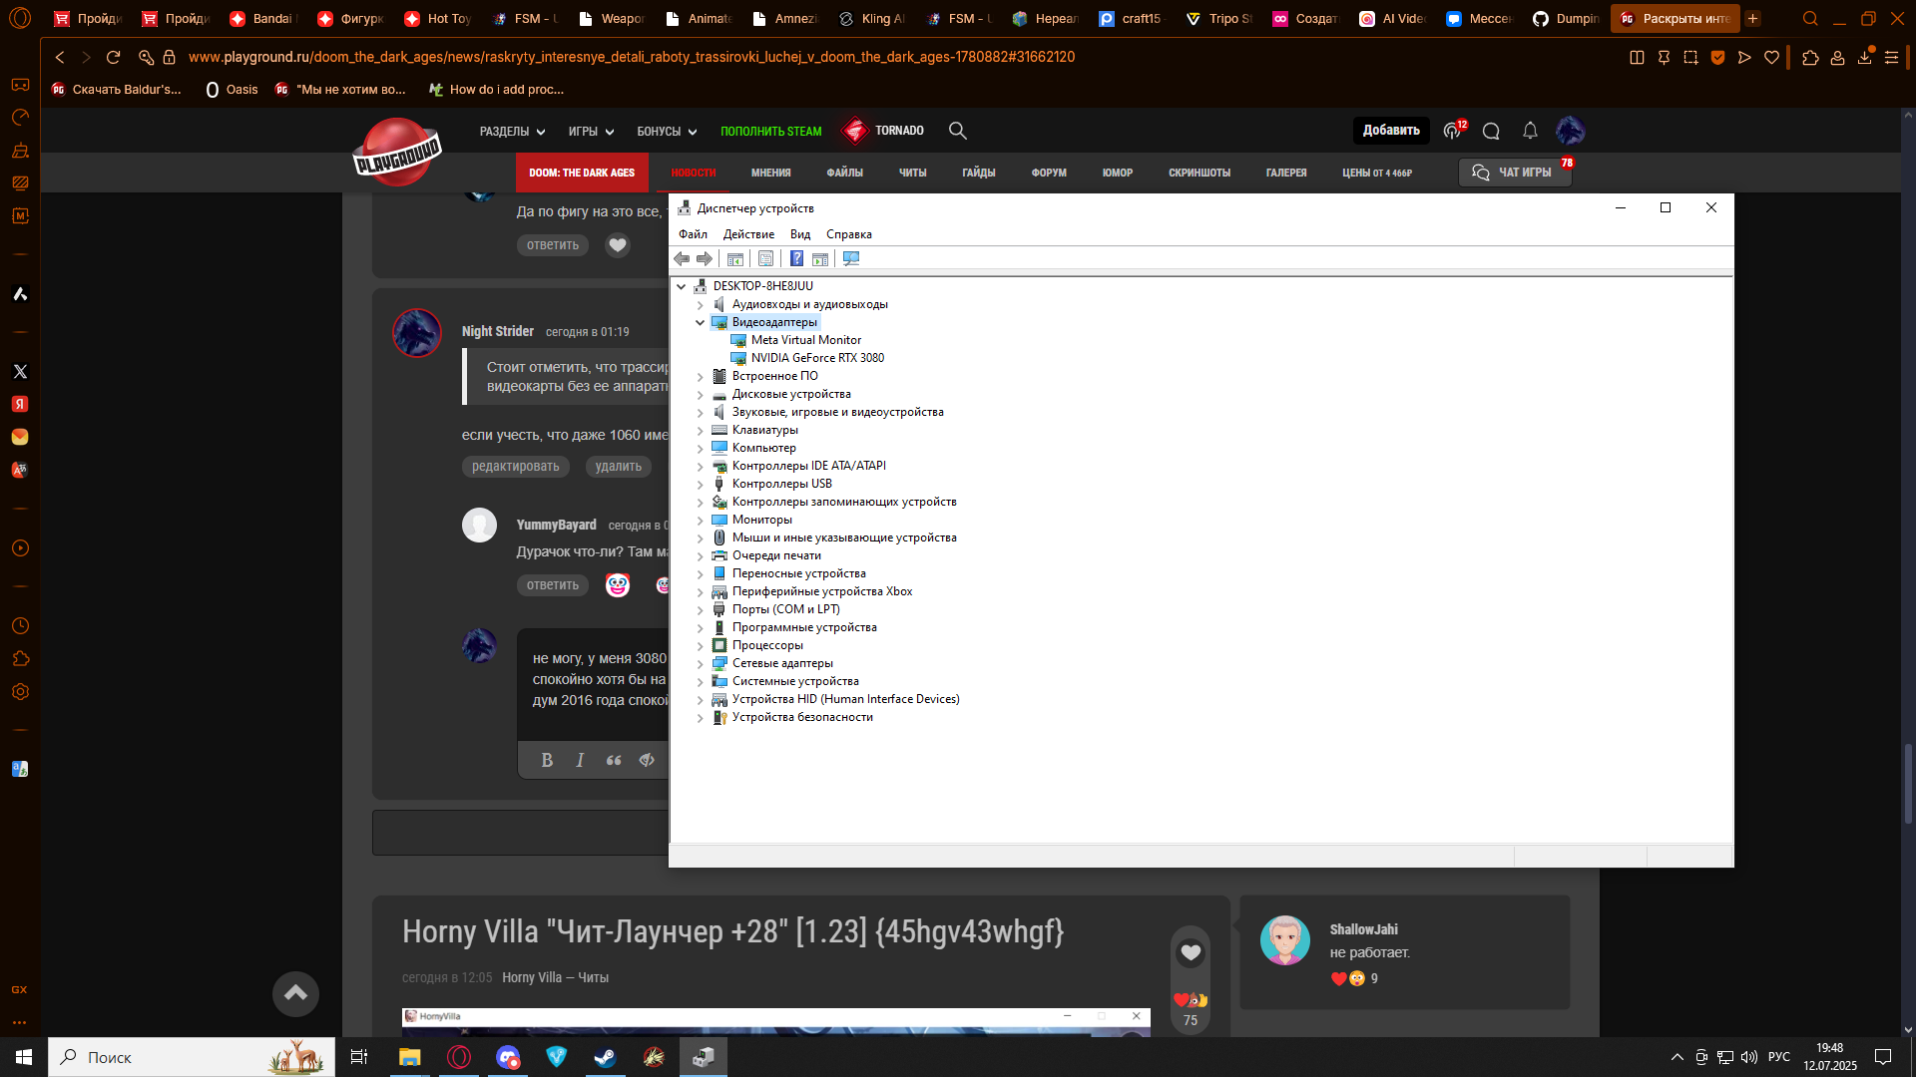Open the БОНУСЫ dropdown on the site header
This screenshot has width=1916, height=1077.
click(667, 132)
